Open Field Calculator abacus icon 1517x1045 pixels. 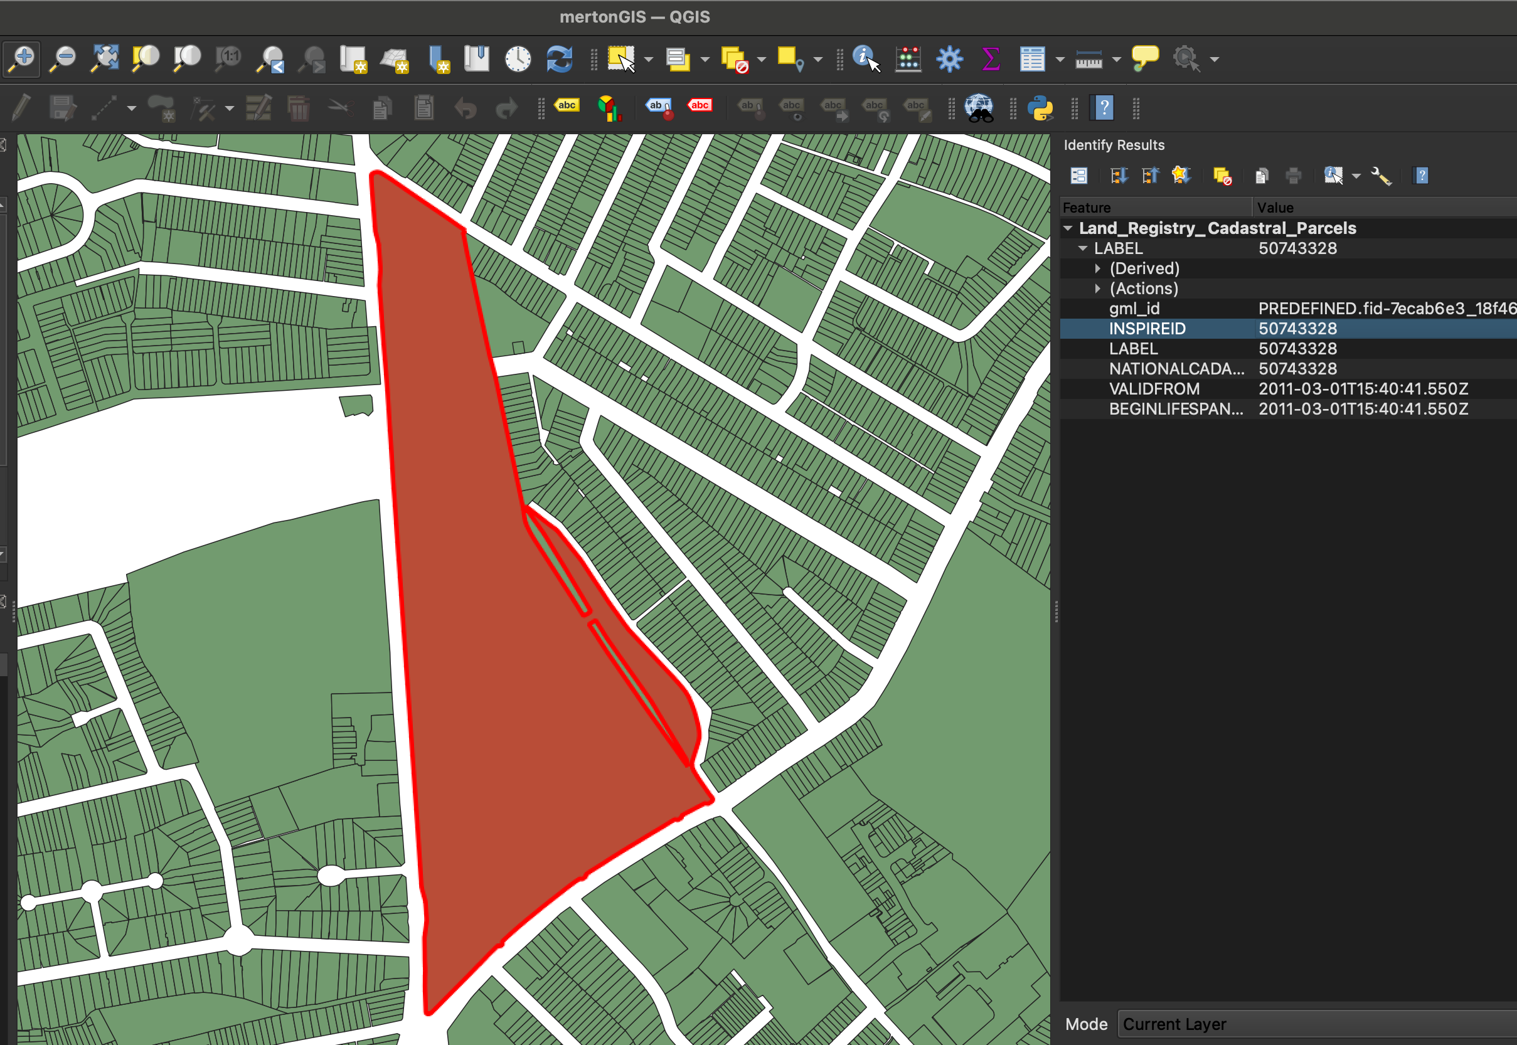[908, 59]
